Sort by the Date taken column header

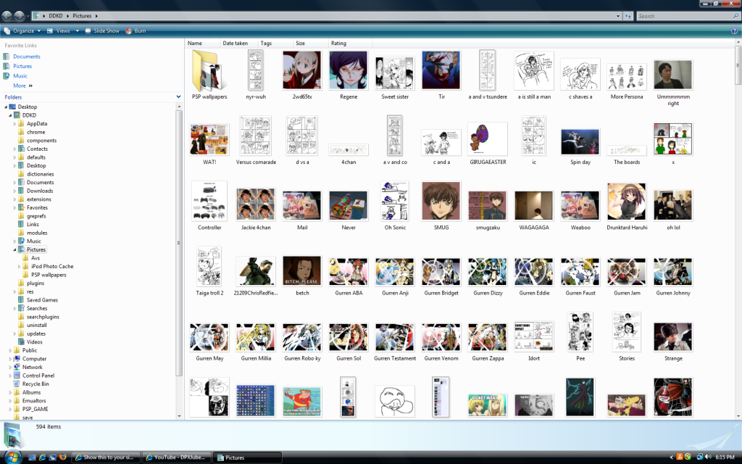coord(235,43)
